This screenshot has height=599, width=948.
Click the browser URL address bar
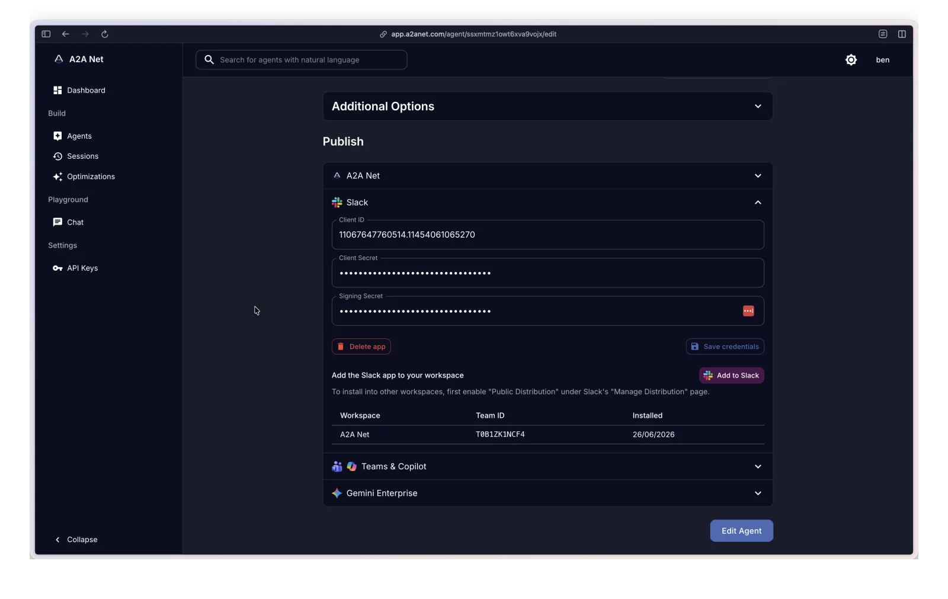click(x=473, y=34)
